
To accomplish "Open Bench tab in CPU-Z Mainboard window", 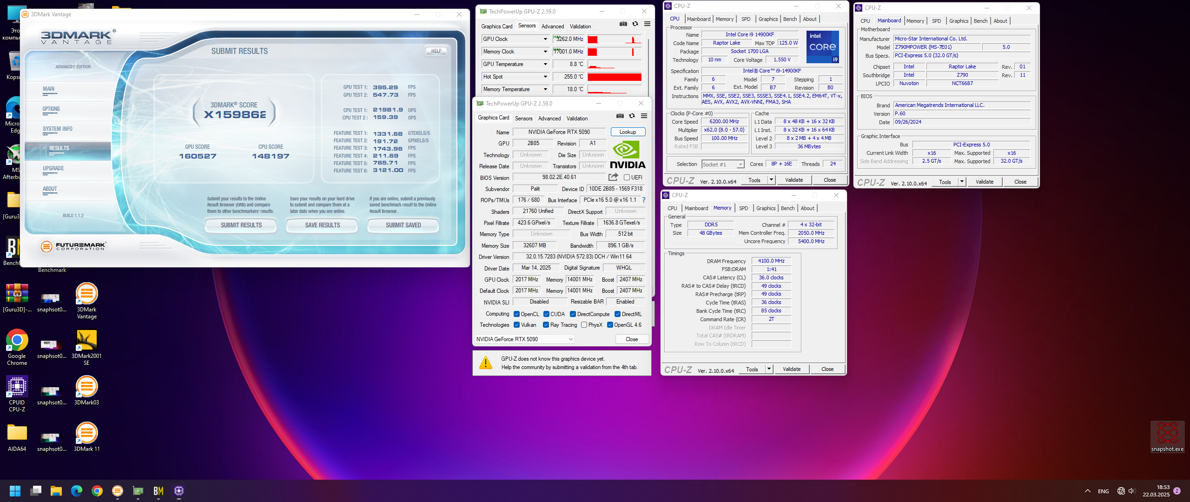I will (x=980, y=21).
